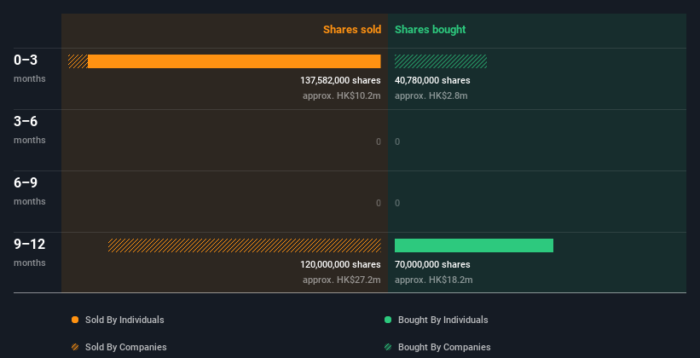The height and width of the screenshot is (358, 700).
Task: Click the approx. HK$10.2m text
Action: (342, 95)
